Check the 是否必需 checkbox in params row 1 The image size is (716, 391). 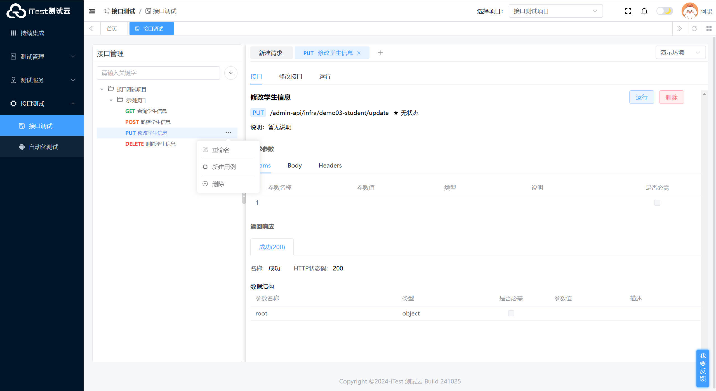pos(657,202)
